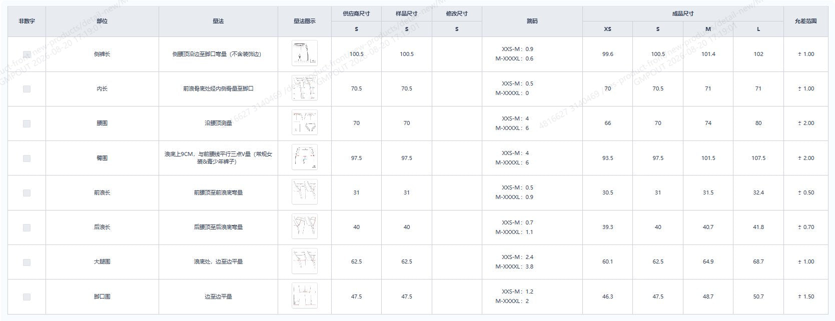The image size is (835, 321).
Task: Open the 内长 measurement diagram thumbnail
Action: pyautogui.click(x=304, y=88)
